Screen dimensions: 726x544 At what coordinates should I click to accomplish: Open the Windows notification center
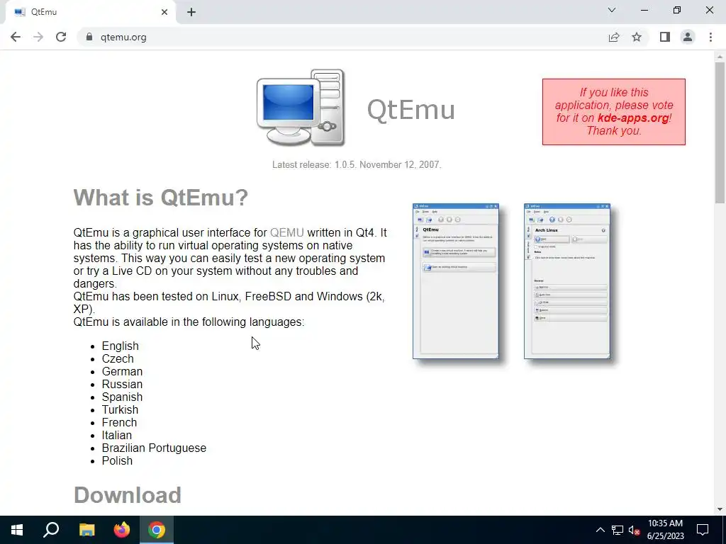tap(703, 530)
